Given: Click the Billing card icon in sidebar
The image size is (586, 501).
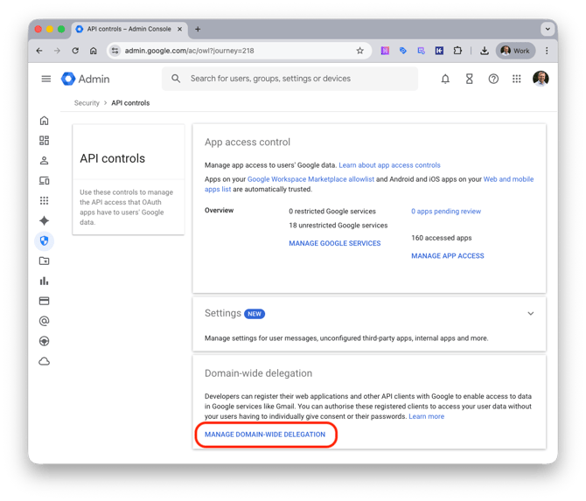Looking at the screenshot, I should click(x=45, y=301).
